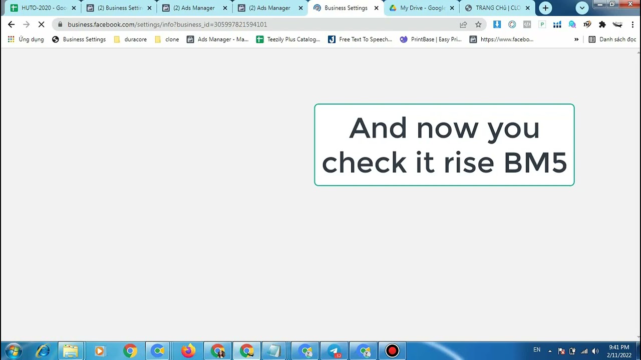Switch to the TRANG CHỦ | CLO tab
The width and height of the screenshot is (641, 360).
(497, 8)
